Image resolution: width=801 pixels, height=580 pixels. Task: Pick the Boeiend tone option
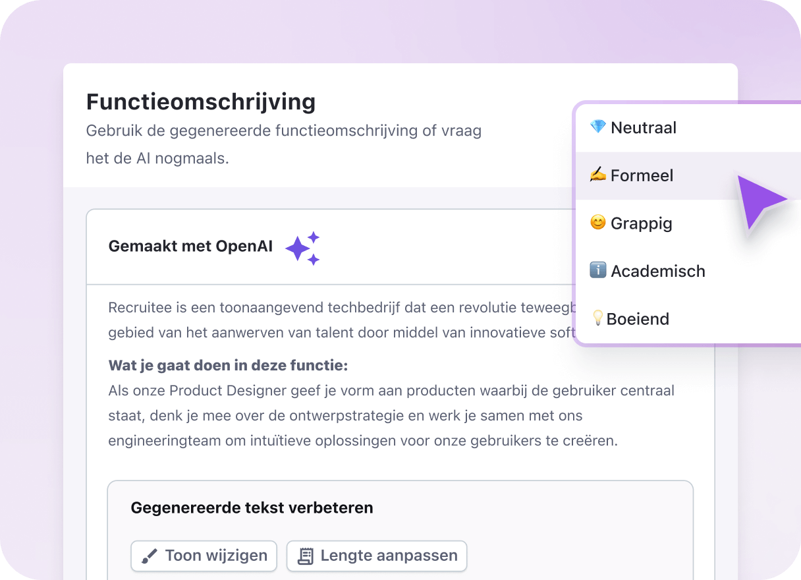click(x=639, y=318)
